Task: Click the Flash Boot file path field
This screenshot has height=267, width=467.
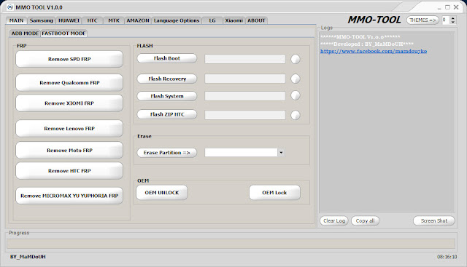Action: click(x=245, y=59)
